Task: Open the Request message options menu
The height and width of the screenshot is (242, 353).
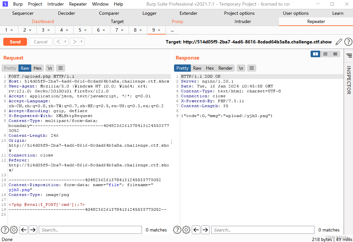Action: click(x=61, y=68)
